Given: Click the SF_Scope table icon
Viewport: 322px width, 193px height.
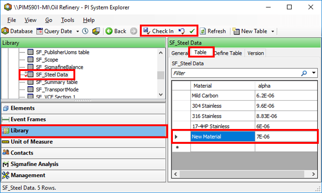Looking at the screenshot, I should pyautogui.click(x=30, y=60).
